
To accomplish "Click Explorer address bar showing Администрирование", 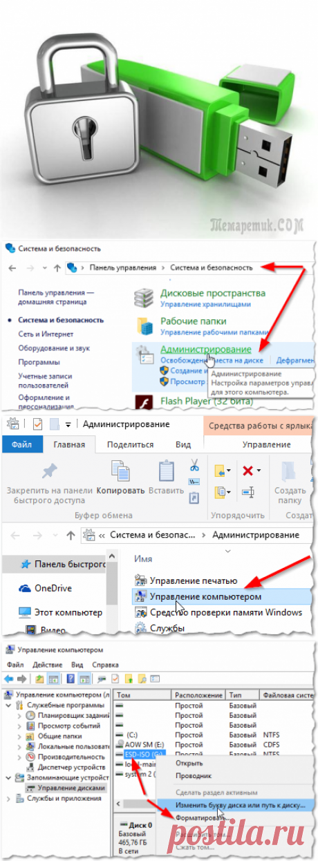I will click(196, 535).
